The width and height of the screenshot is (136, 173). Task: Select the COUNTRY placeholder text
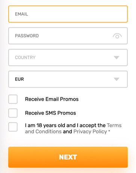coord(25,58)
